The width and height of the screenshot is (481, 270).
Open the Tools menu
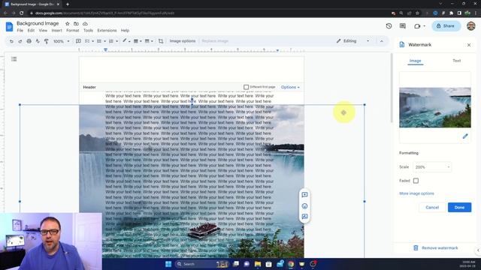click(x=88, y=31)
